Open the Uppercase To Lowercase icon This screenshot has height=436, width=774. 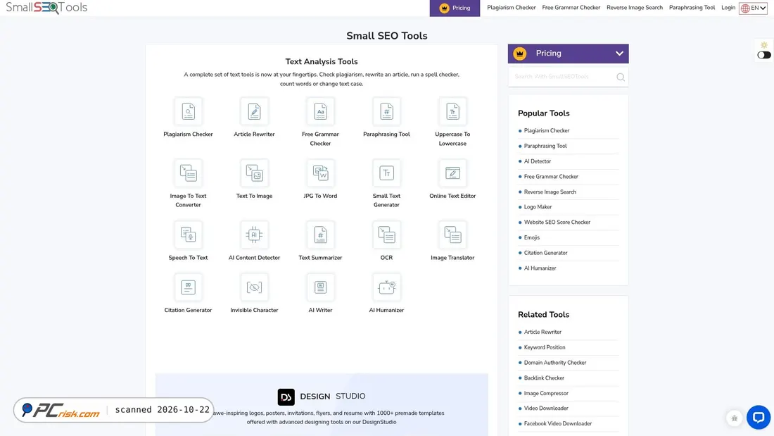(452, 111)
